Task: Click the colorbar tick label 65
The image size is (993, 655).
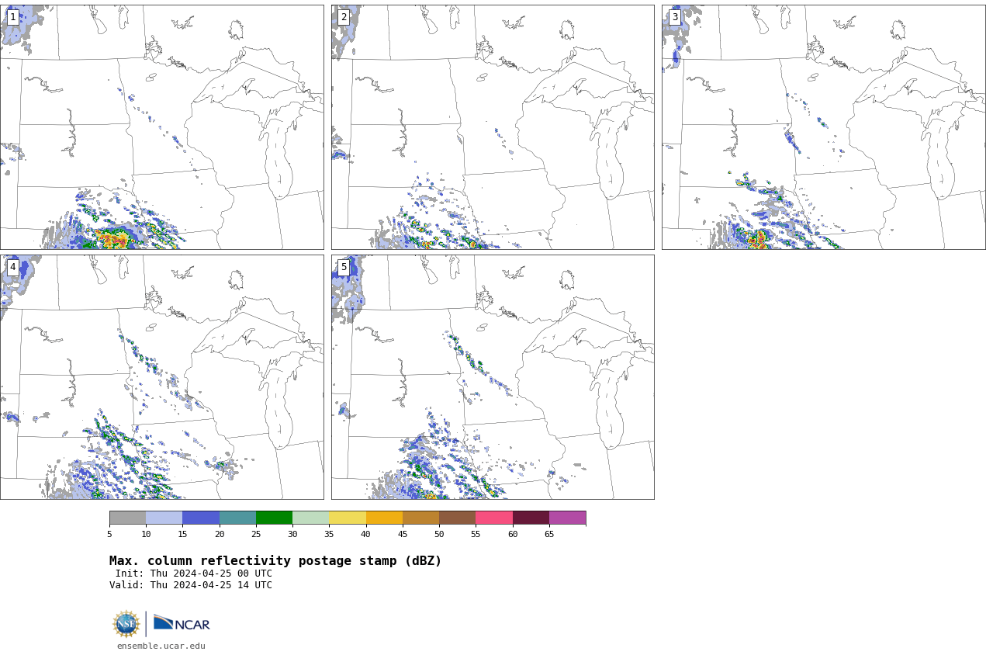Action: point(549,534)
